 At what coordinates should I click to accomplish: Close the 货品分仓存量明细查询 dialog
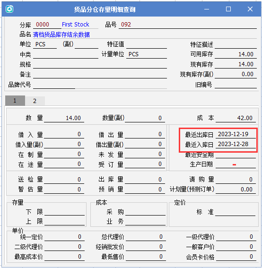coord(250,9)
